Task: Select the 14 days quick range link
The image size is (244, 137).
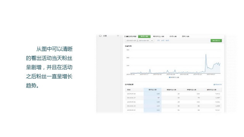Action: click(x=163, y=41)
